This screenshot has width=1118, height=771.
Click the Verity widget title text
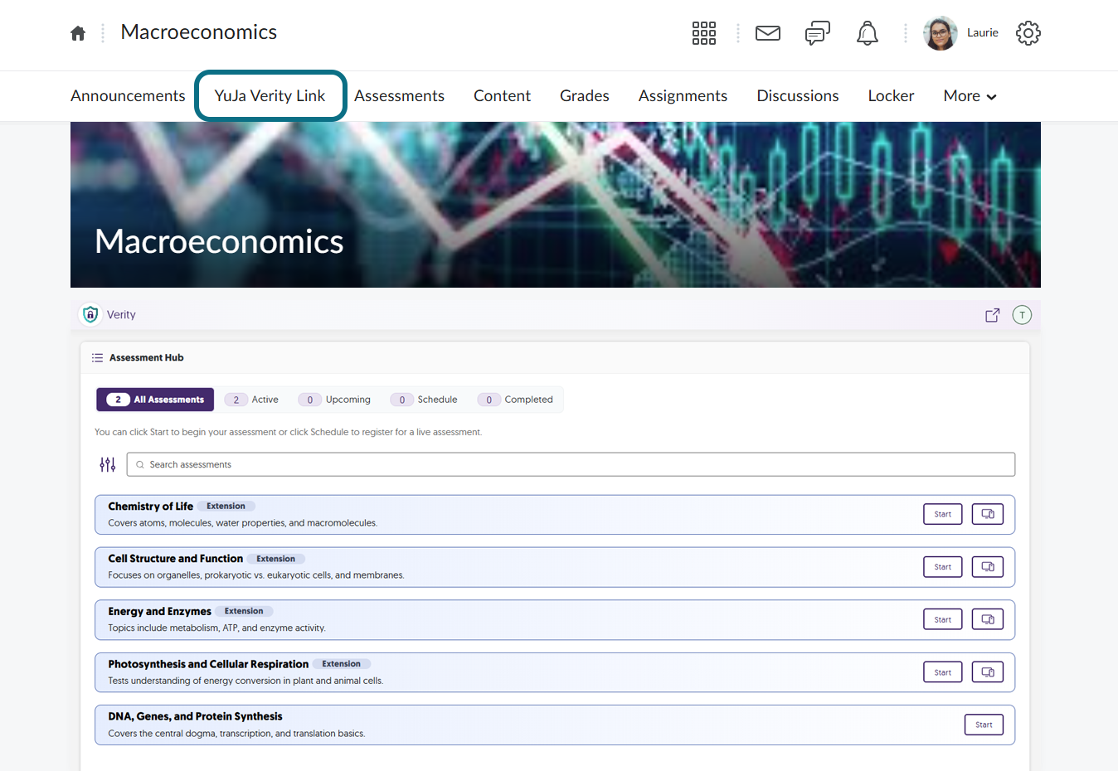point(121,315)
